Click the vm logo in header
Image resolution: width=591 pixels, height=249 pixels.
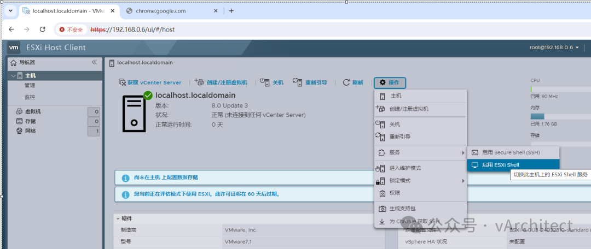click(14, 48)
